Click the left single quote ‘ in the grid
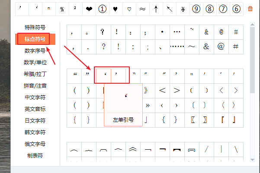 click(x=104, y=75)
